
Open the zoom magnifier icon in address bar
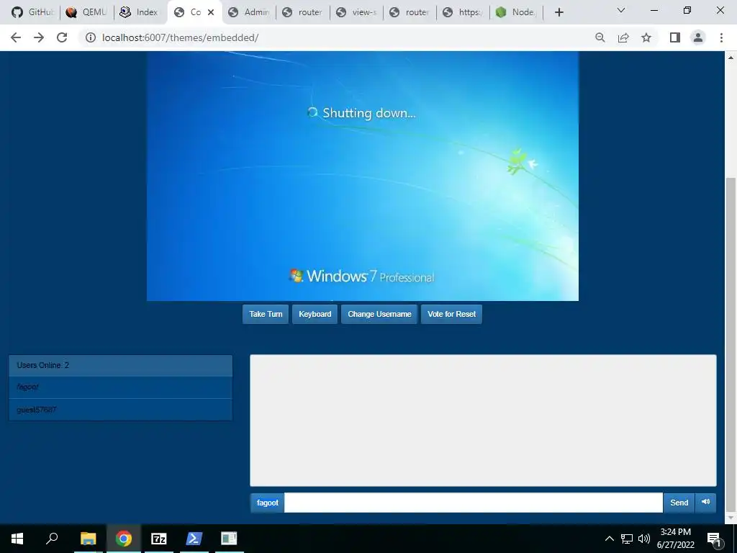coord(600,37)
